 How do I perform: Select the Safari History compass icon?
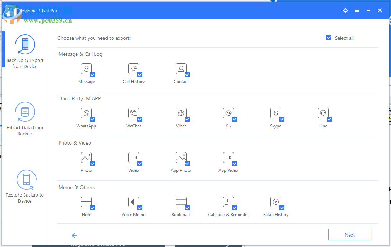[x=275, y=202]
